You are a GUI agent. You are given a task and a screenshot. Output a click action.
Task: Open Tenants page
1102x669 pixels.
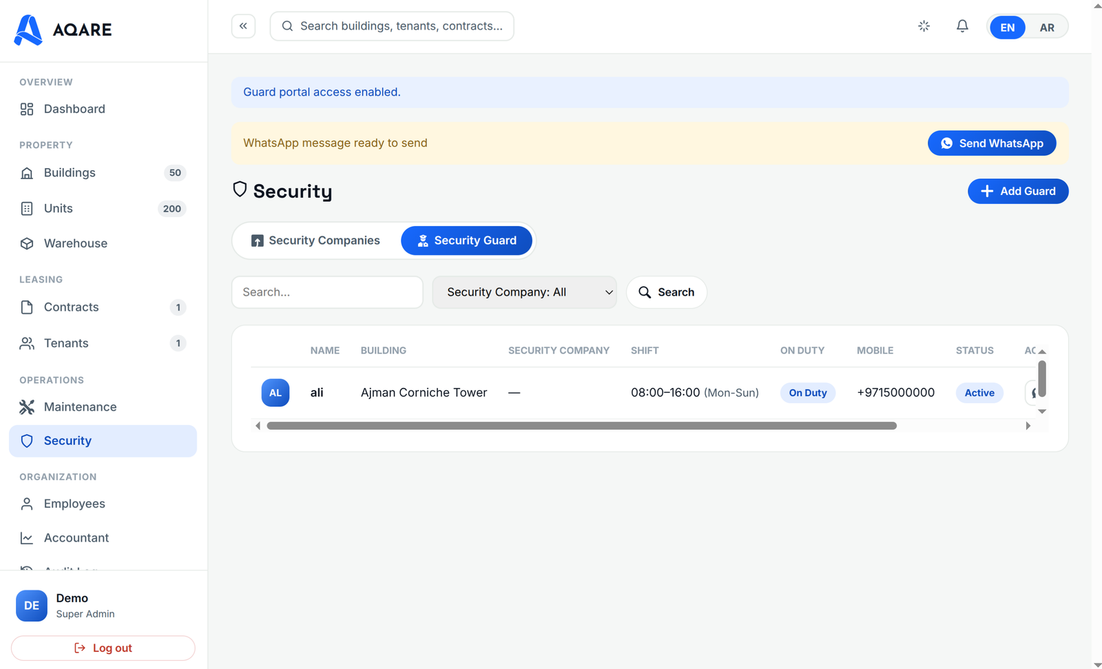click(x=103, y=343)
